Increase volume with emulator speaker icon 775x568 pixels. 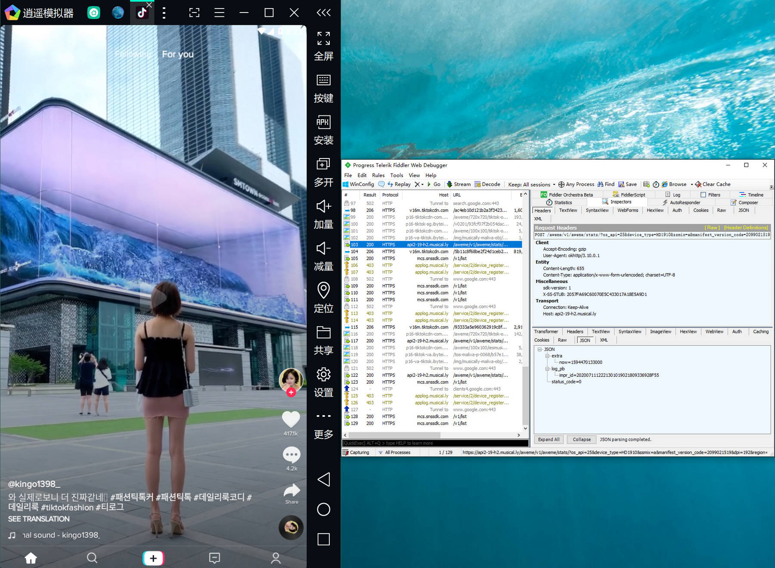tap(323, 207)
